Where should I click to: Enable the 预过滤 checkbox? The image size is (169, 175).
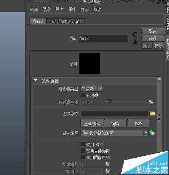tap(82, 95)
